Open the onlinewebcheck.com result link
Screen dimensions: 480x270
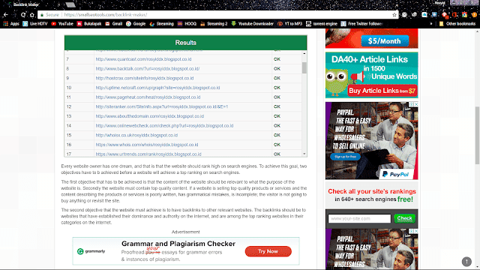(164, 125)
